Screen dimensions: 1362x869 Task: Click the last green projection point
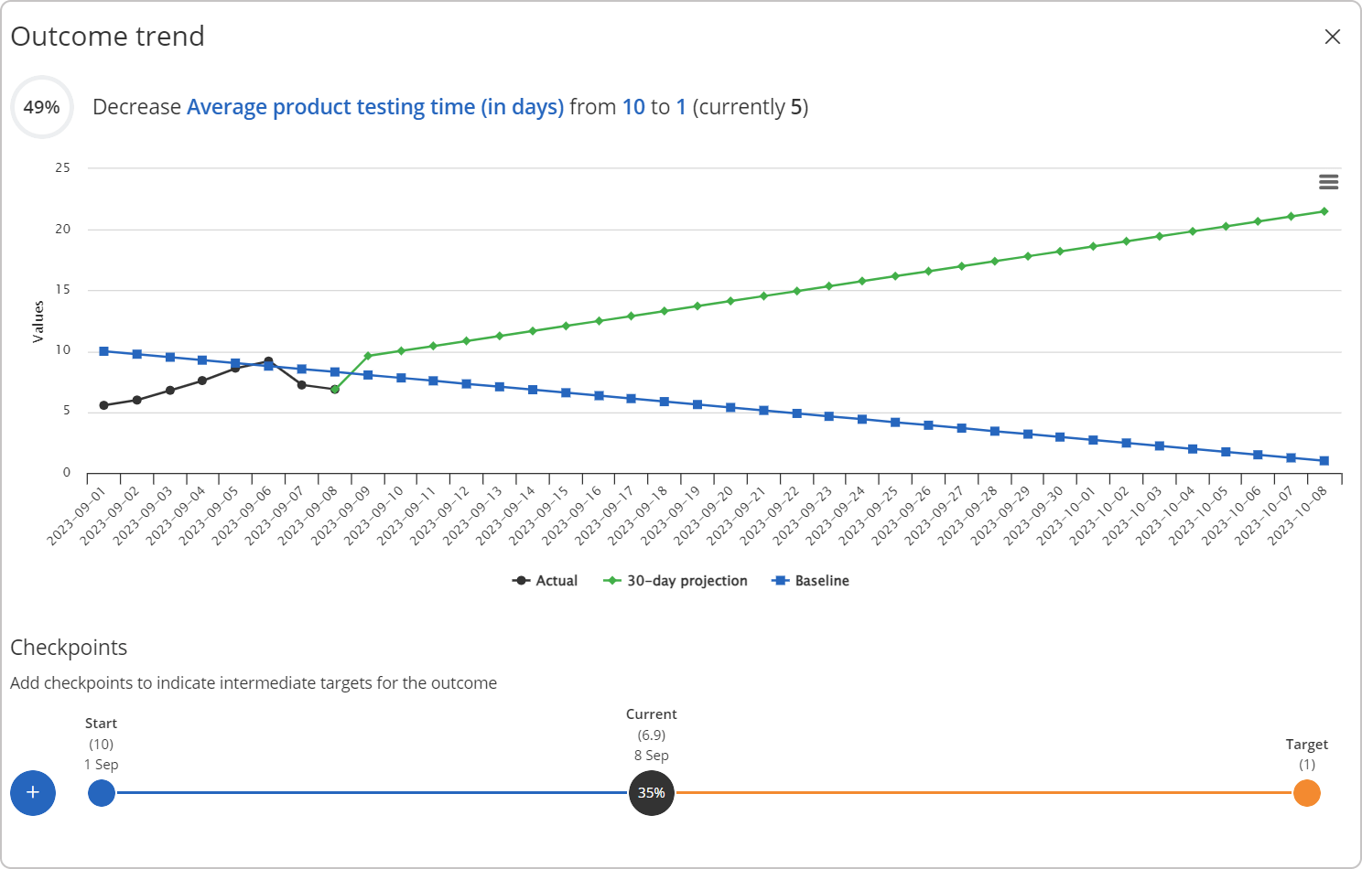point(1324,211)
